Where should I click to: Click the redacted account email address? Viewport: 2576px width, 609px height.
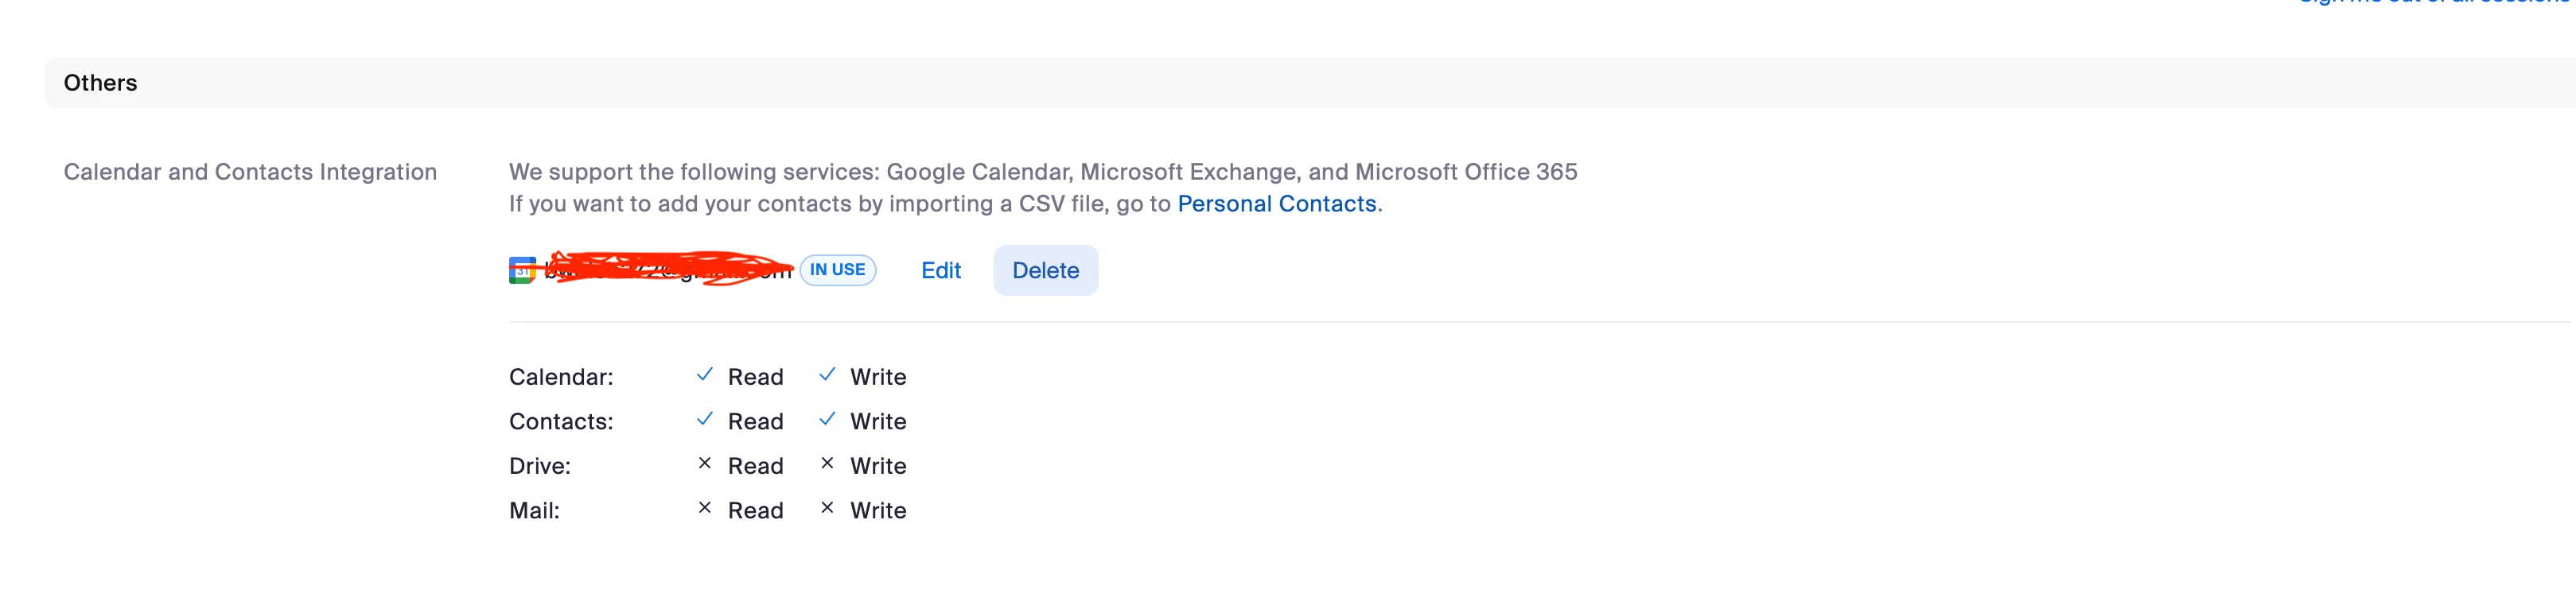click(x=668, y=270)
